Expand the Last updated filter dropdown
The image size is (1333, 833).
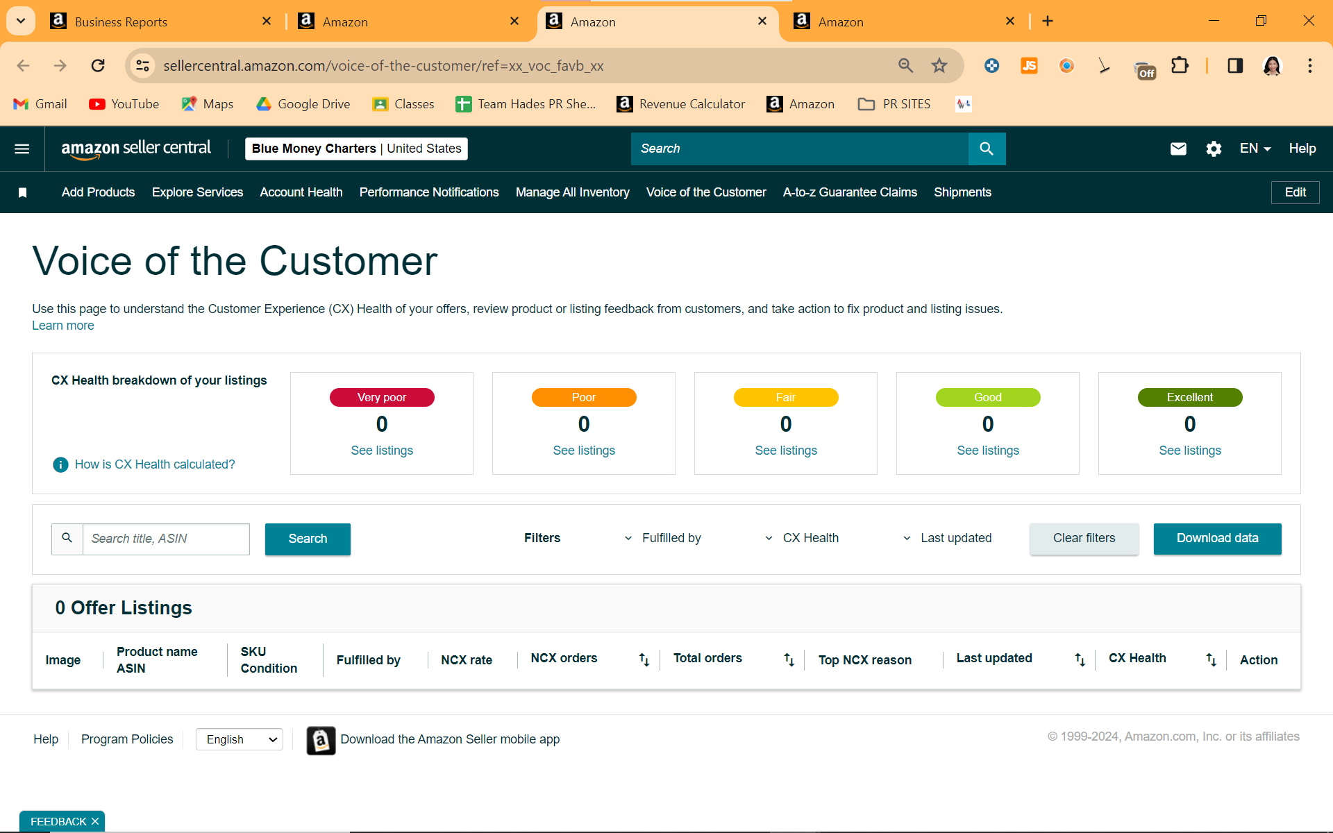(x=947, y=538)
